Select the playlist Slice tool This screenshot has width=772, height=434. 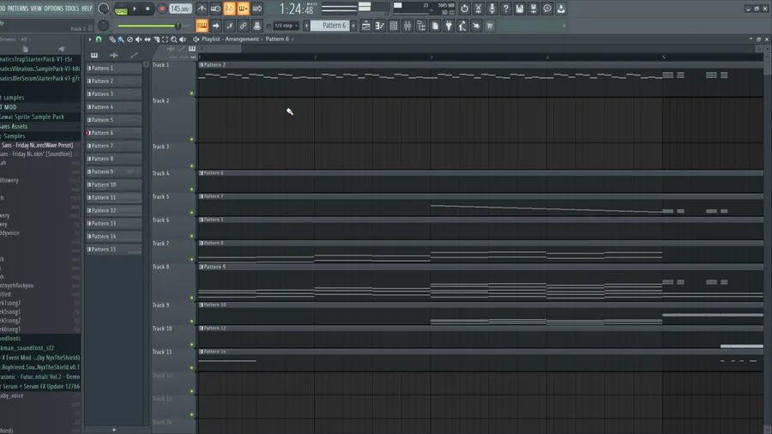tap(157, 39)
